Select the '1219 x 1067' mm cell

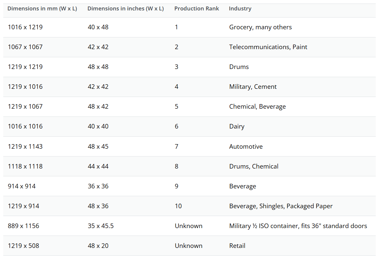[25, 106]
